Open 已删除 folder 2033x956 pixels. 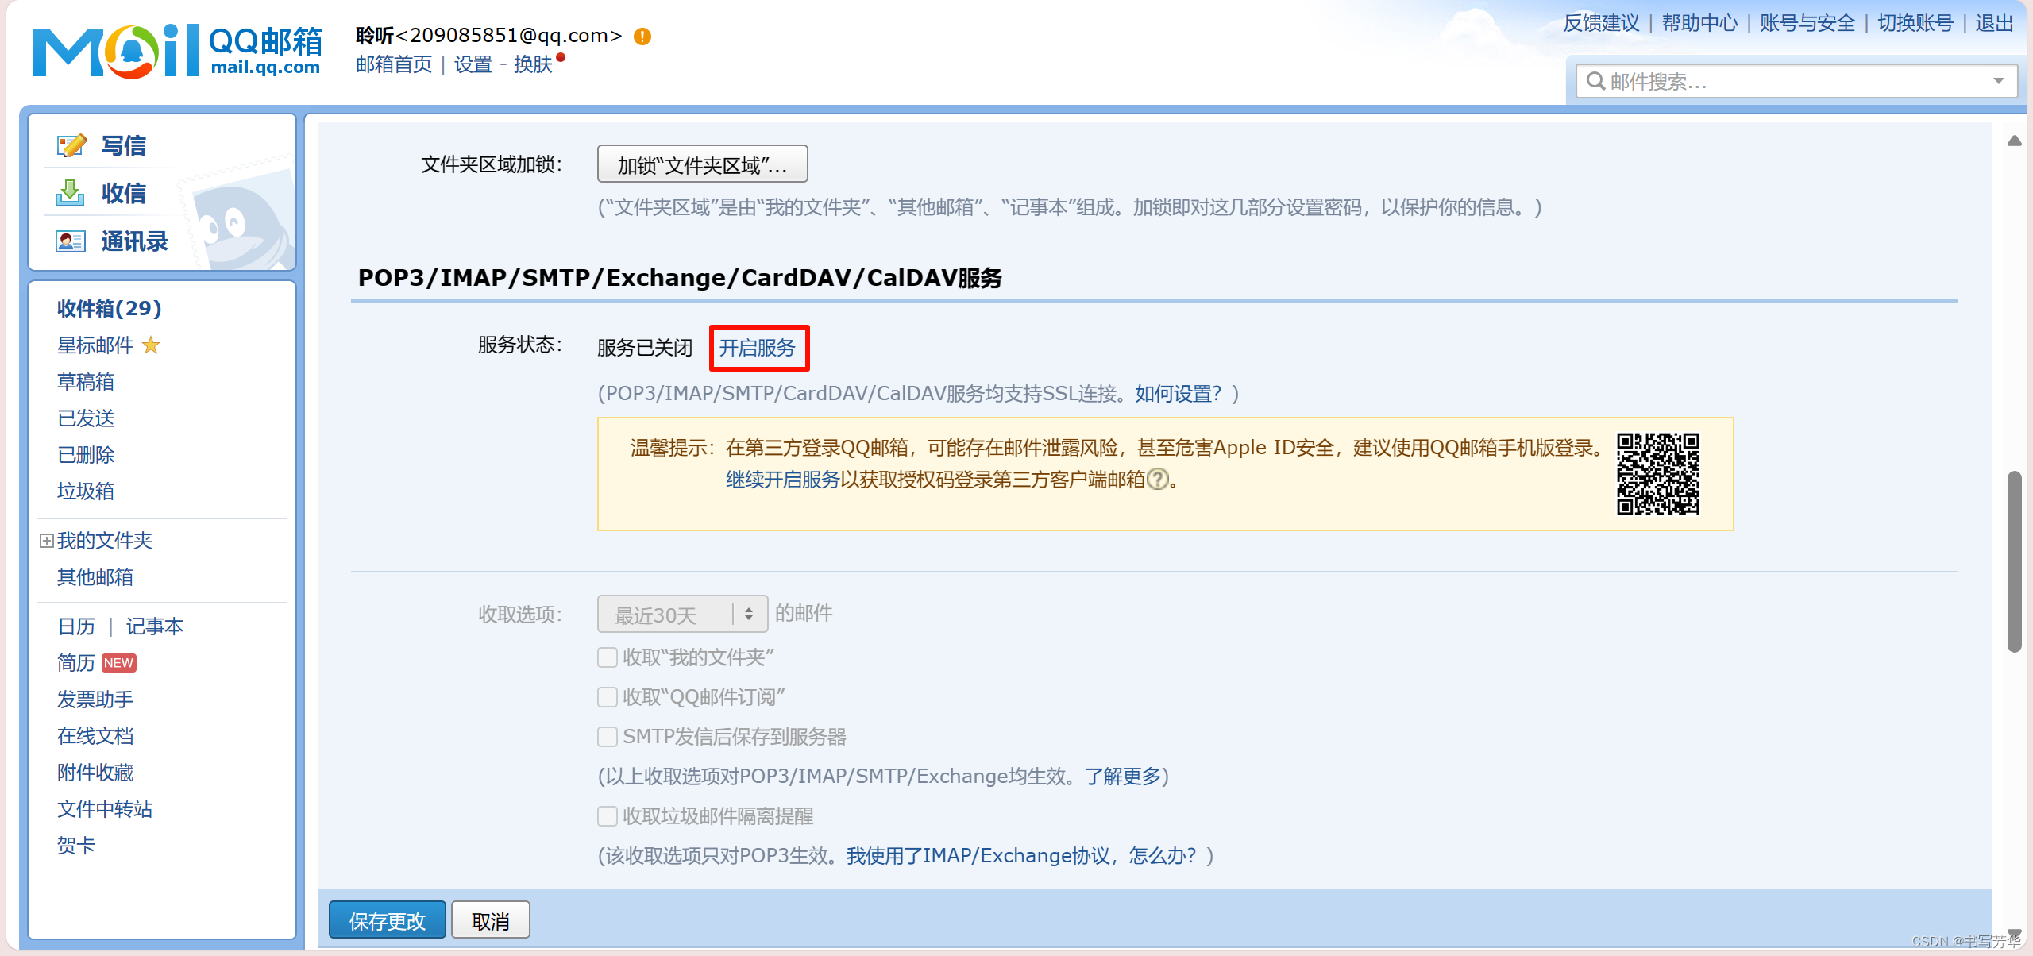[x=86, y=455]
